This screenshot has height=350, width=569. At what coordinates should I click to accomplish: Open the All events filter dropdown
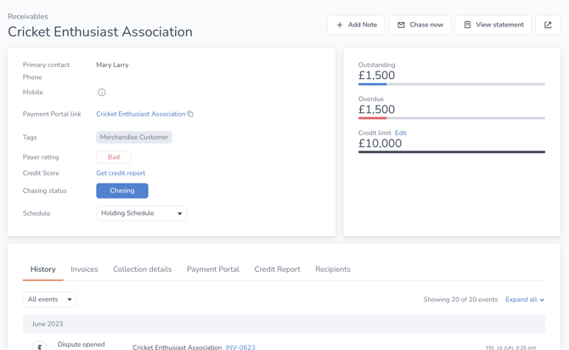point(49,300)
